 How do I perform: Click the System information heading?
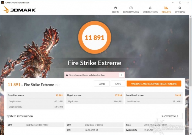[x=20, y=116]
